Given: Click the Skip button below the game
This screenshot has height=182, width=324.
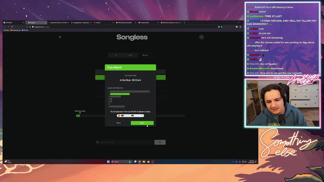Looking at the screenshot, I should (x=160, y=142).
